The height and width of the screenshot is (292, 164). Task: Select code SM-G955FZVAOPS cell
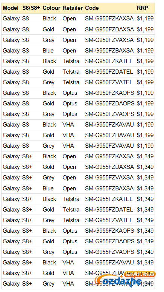click(109, 252)
